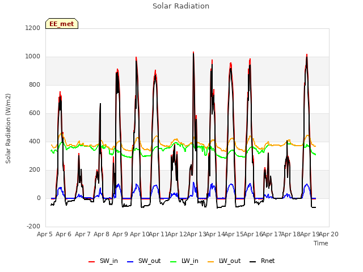The height and width of the screenshot is (272, 363).
Task: Click the 1200 y-axis tick label
Action: [33, 28]
